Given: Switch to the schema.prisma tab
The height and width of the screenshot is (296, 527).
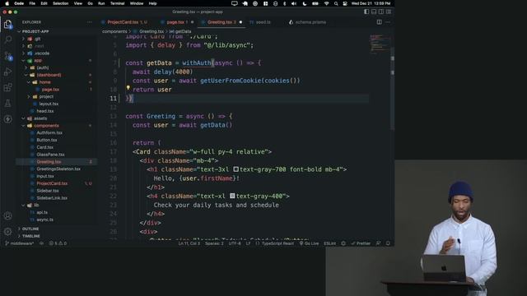Looking at the screenshot, I should pos(310,22).
